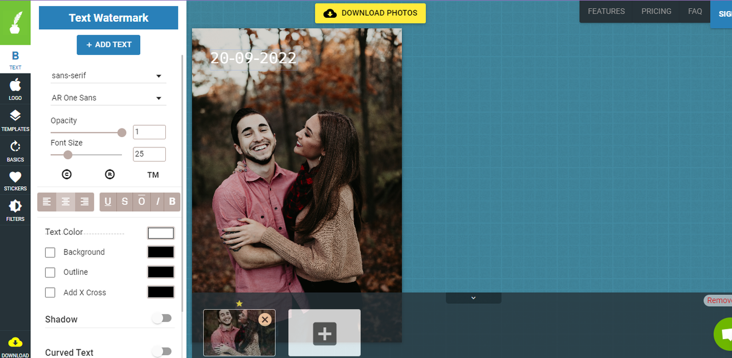Open the Text Color white swatch
The height and width of the screenshot is (358, 732).
(x=161, y=233)
